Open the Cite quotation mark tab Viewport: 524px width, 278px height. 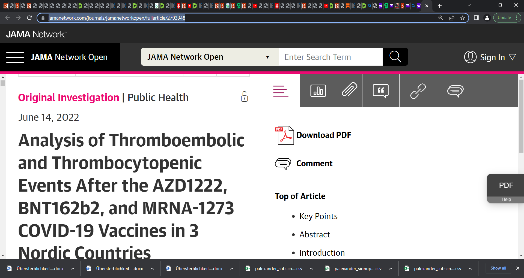(381, 90)
